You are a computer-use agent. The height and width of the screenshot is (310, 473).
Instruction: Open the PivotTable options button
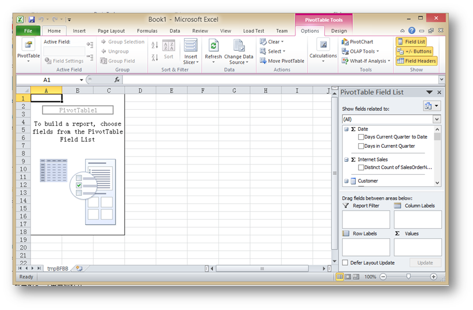pyautogui.click(x=28, y=50)
